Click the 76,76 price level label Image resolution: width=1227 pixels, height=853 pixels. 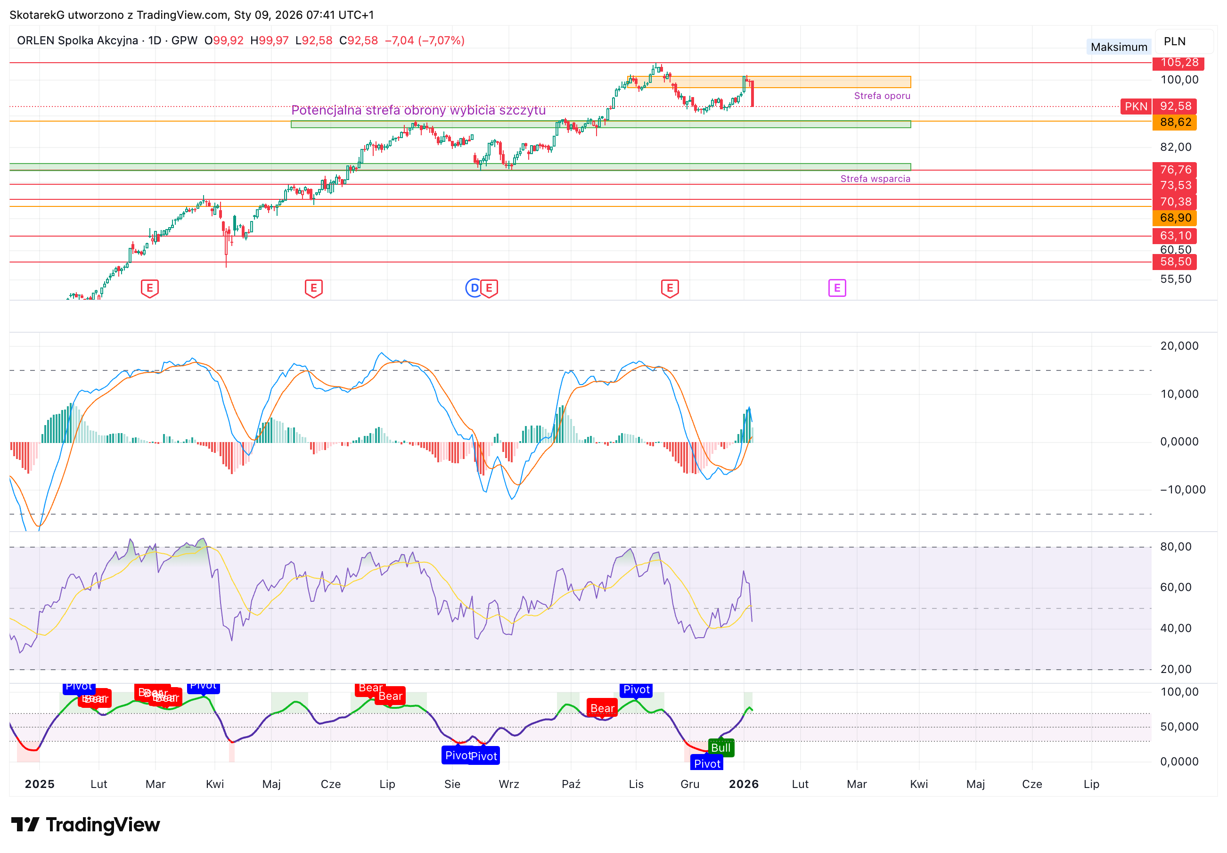point(1175,170)
